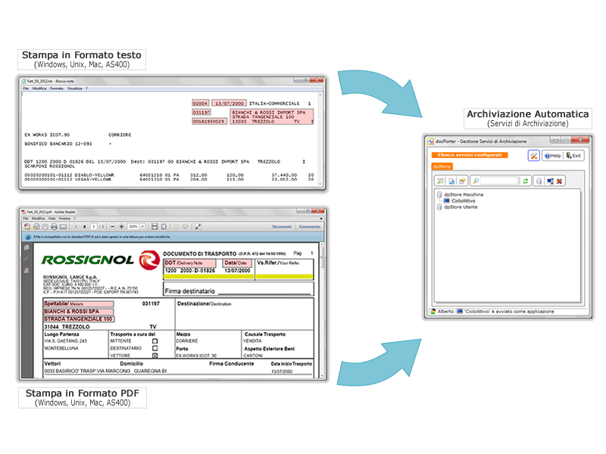606x454 pixels.
Task: Click the Create PDF icon in Adobe Reader
Action: [x=27, y=226]
